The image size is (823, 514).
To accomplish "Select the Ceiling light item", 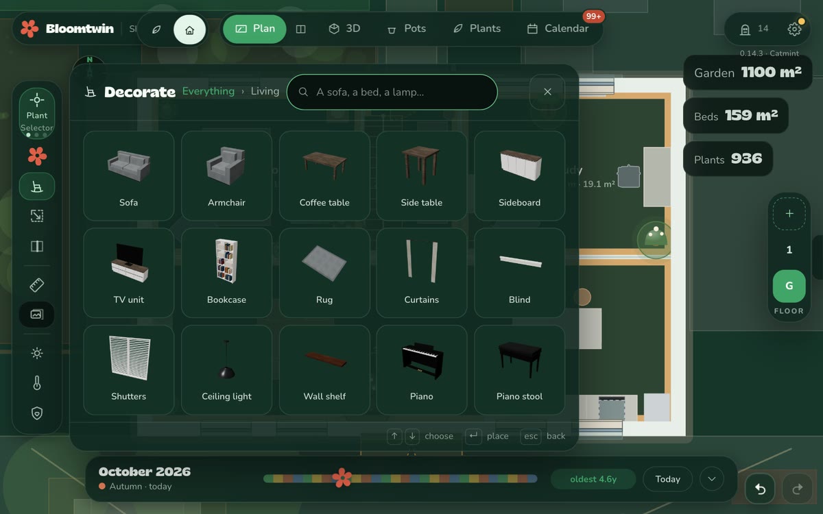I will (x=226, y=370).
